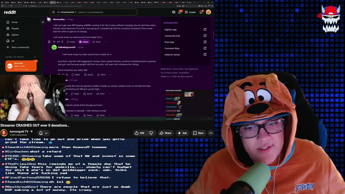Award FatBaldingLoser420's comment

click(x=88, y=75)
